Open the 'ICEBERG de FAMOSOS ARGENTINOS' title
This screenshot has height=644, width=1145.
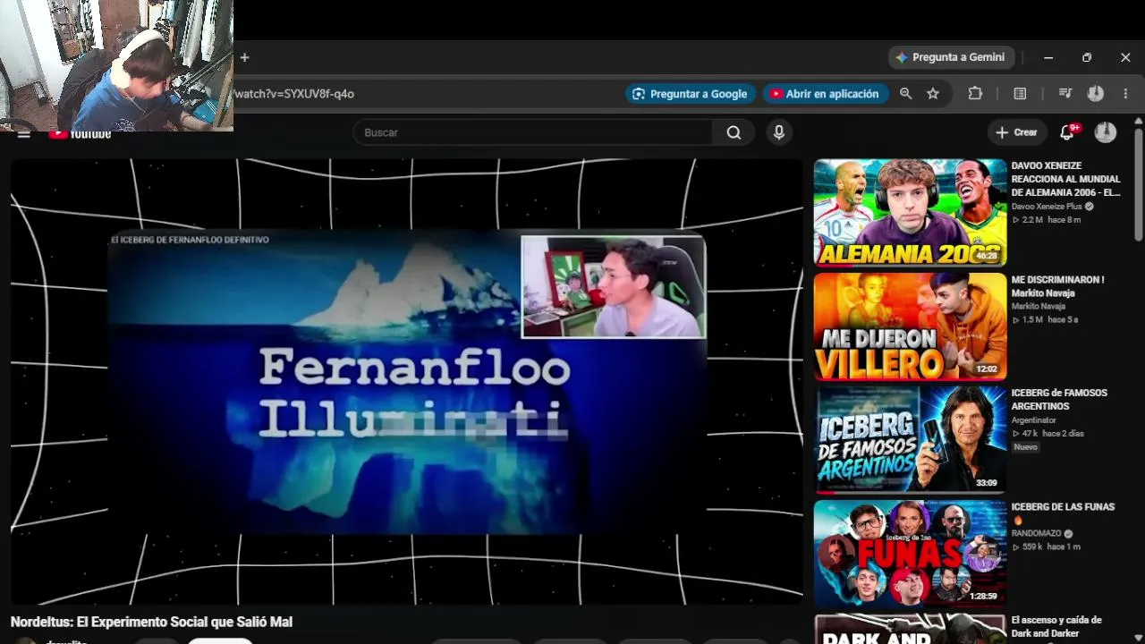(x=1059, y=399)
